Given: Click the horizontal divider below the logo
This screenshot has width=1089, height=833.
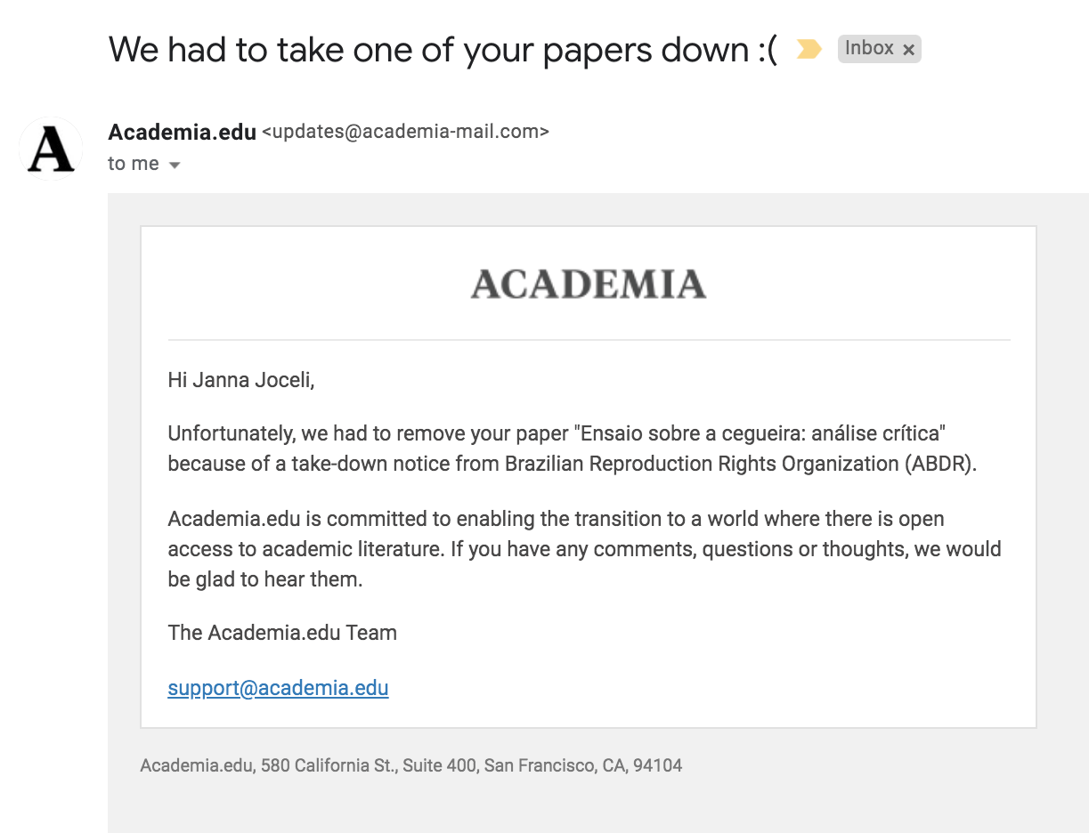Looking at the screenshot, I should 588,340.
